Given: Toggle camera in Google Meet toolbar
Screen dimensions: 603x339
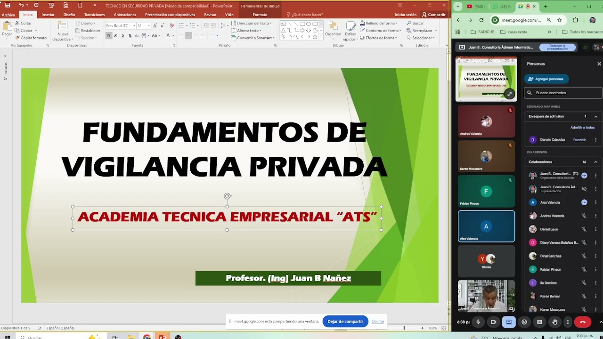Looking at the screenshot, I should click(494, 322).
